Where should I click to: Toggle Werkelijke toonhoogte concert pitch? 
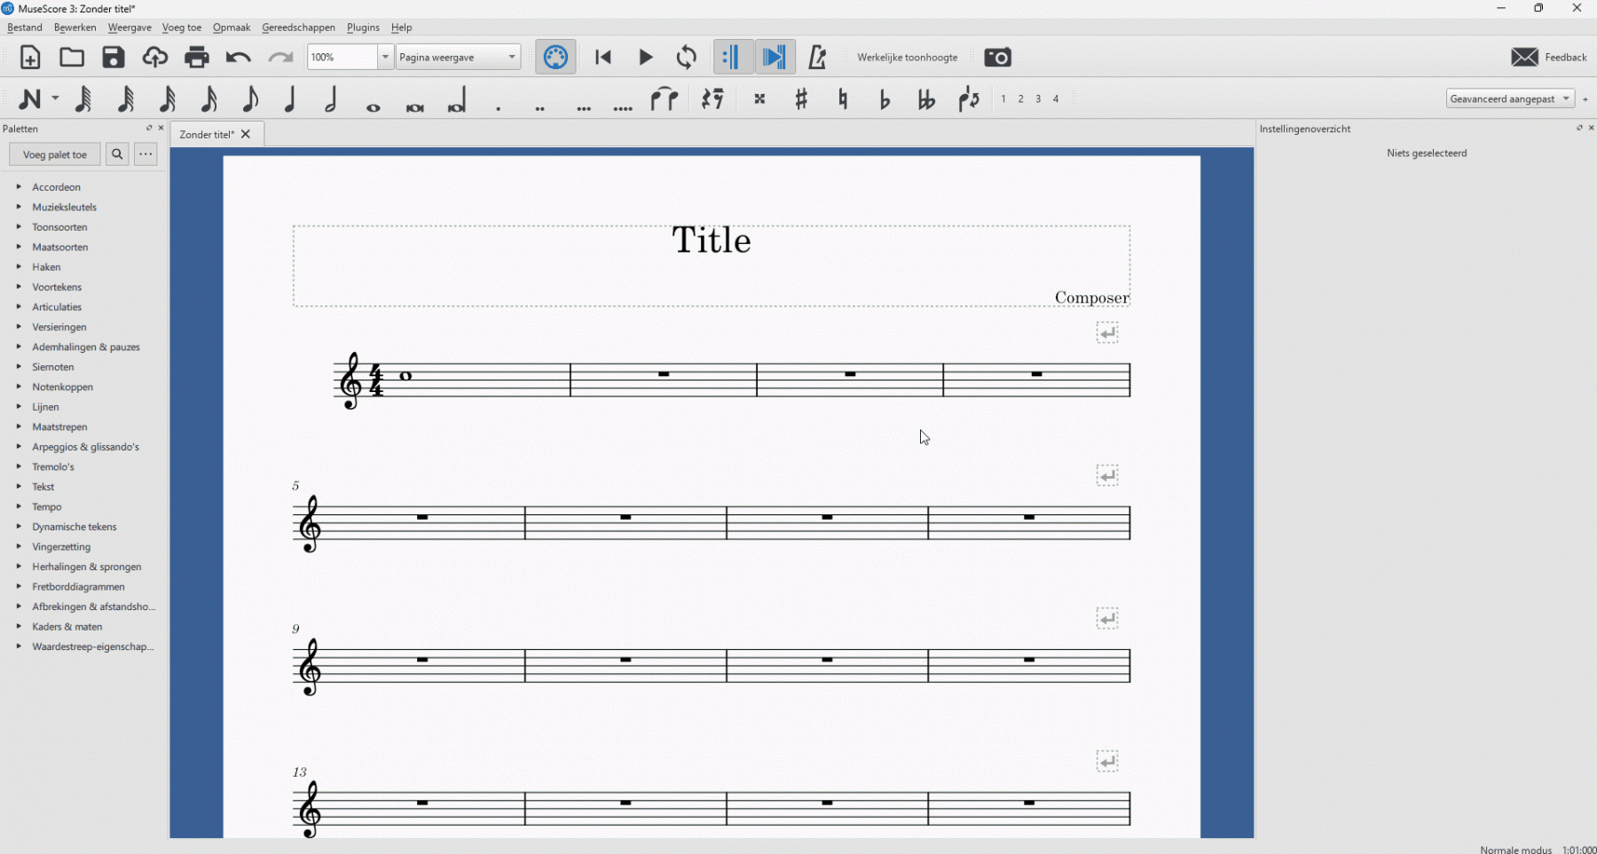[x=907, y=58]
